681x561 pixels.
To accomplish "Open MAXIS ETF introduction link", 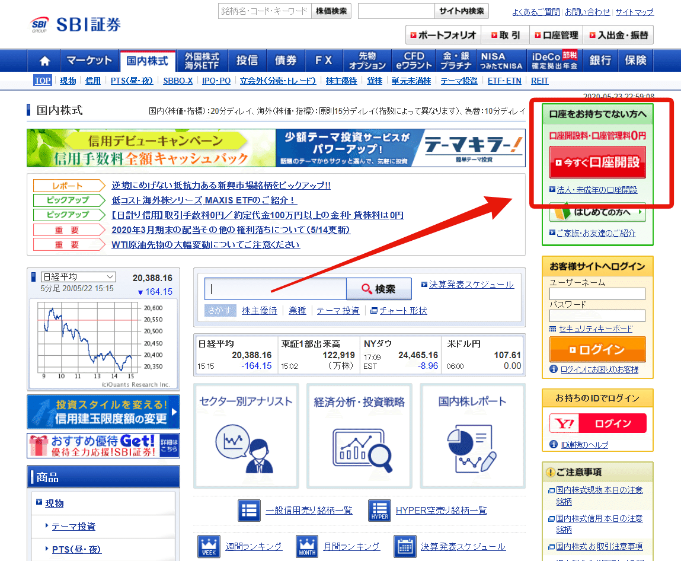I will [x=204, y=200].
